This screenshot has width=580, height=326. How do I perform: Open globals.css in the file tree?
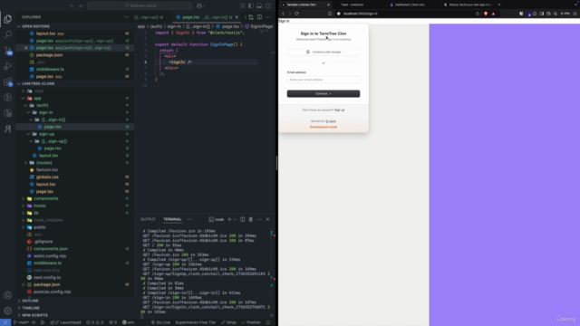pos(47,177)
